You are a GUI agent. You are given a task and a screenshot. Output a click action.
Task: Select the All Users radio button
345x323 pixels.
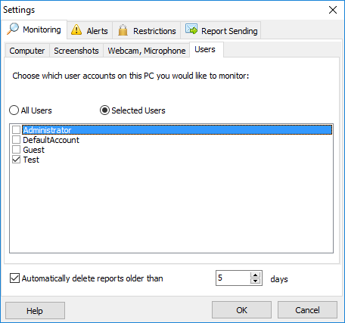[x=14, y=110]
